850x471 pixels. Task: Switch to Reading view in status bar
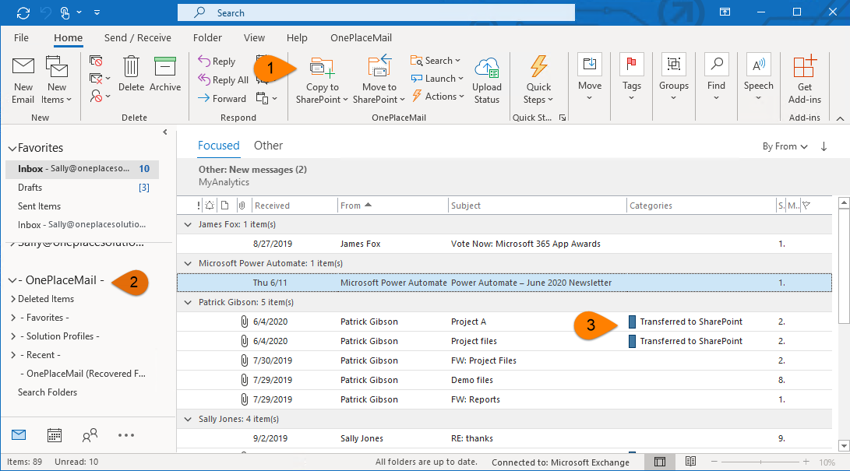(690, 462)
